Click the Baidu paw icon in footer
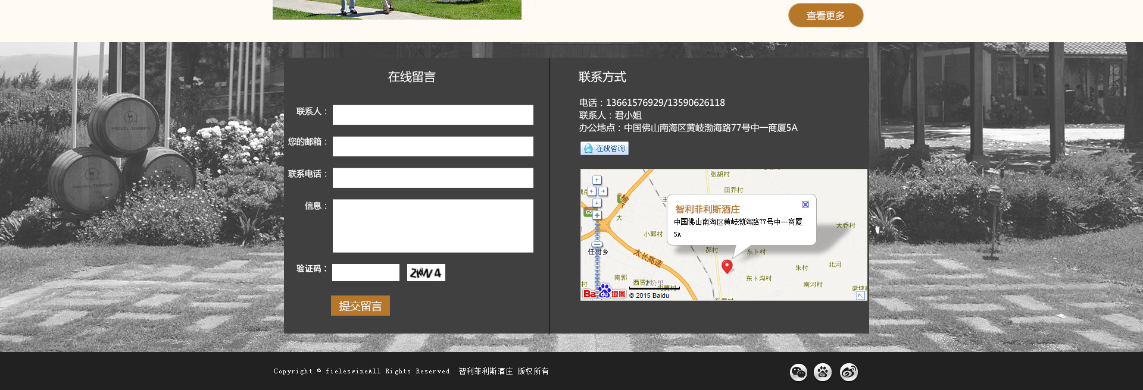 click(823, 372)
